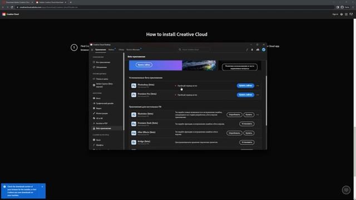Click the desktop app list scrollbar
Image resolution: width=356 pixels, height=200 pixels.
click(x=266, y=101)
